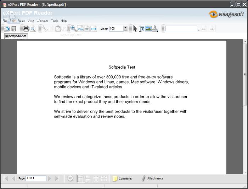This screenshot has height=189, width=248.
Task: Set view to actual size 100% icon
Action: [80, 29]
